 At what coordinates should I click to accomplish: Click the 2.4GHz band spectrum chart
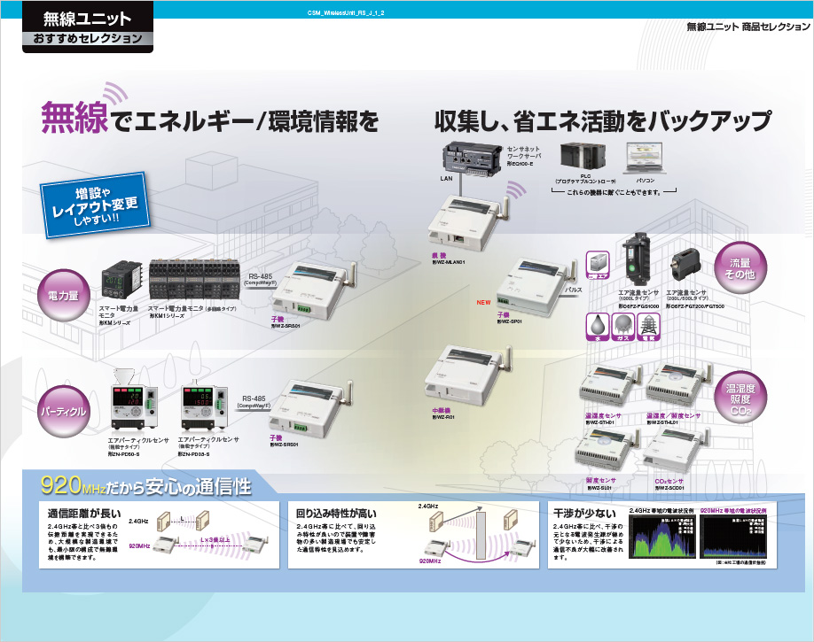[x=661, y=537]
